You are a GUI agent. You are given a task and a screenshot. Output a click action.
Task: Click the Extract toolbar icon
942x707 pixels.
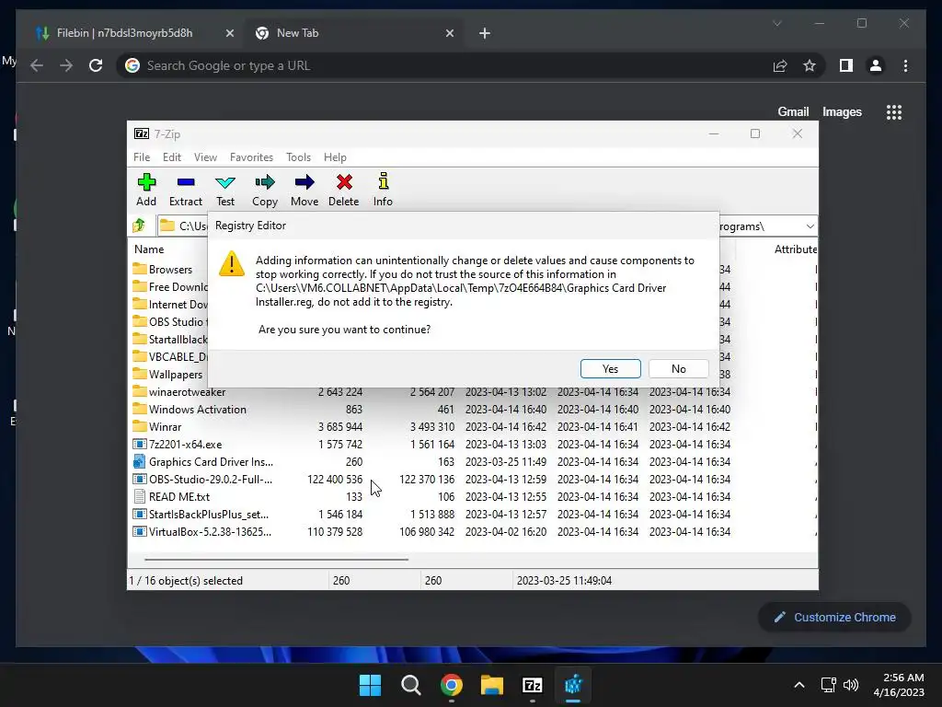[186, 182]
